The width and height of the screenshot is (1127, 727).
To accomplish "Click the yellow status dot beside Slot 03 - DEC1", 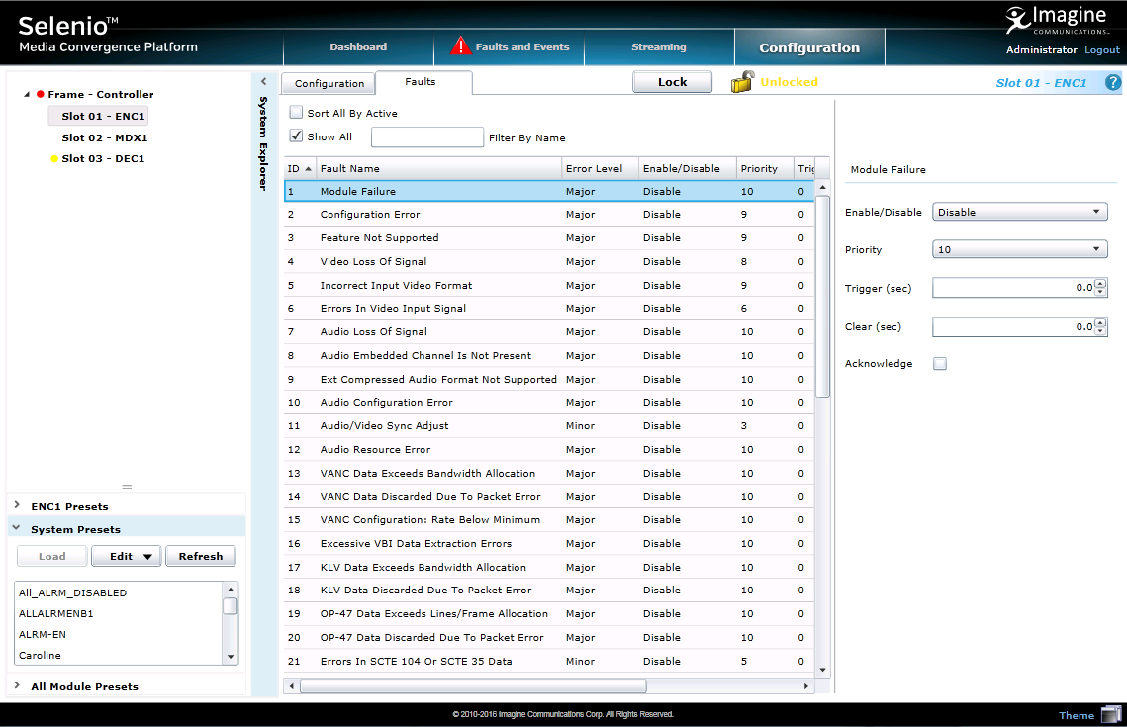I will click(x=53, y=159).
